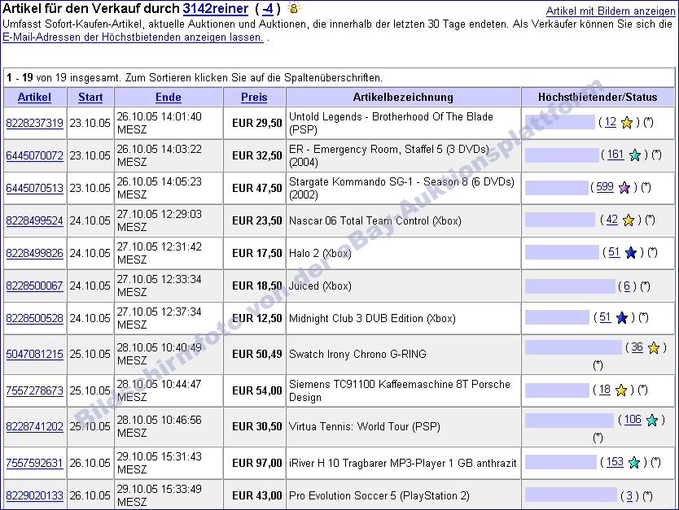The height and width of the screenshot is (510, 679).
Task: Open item number 5047081215
Action: click(35, 355)
